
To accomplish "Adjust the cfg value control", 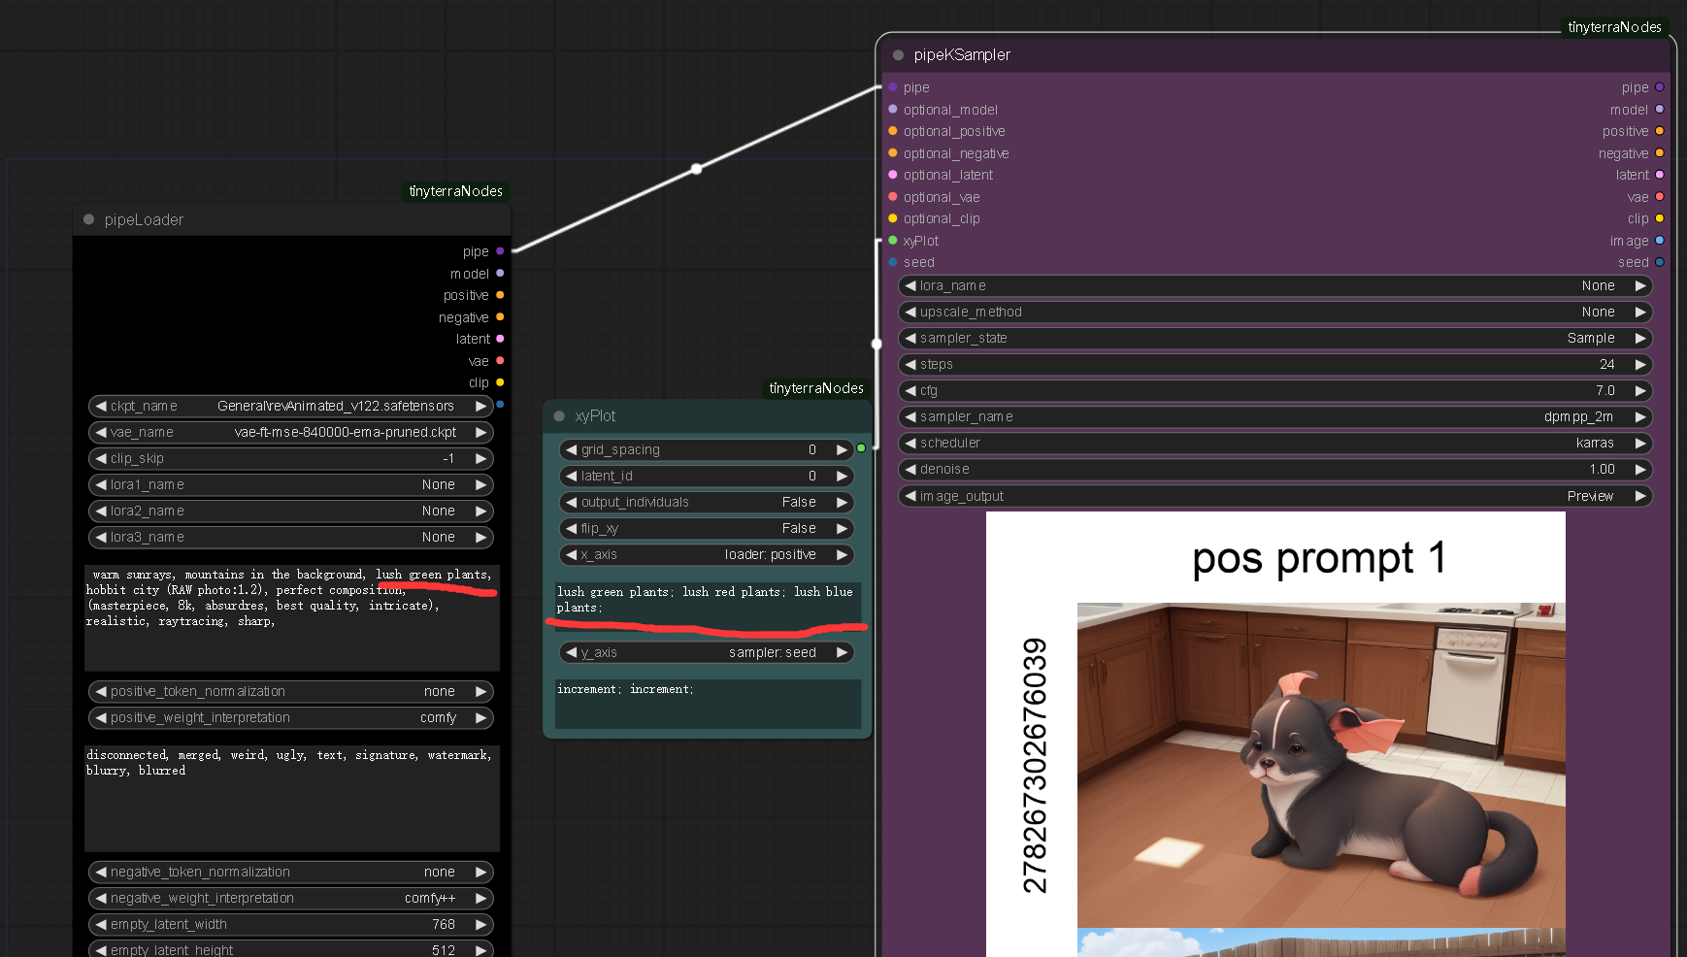I will click(1274, 390).
